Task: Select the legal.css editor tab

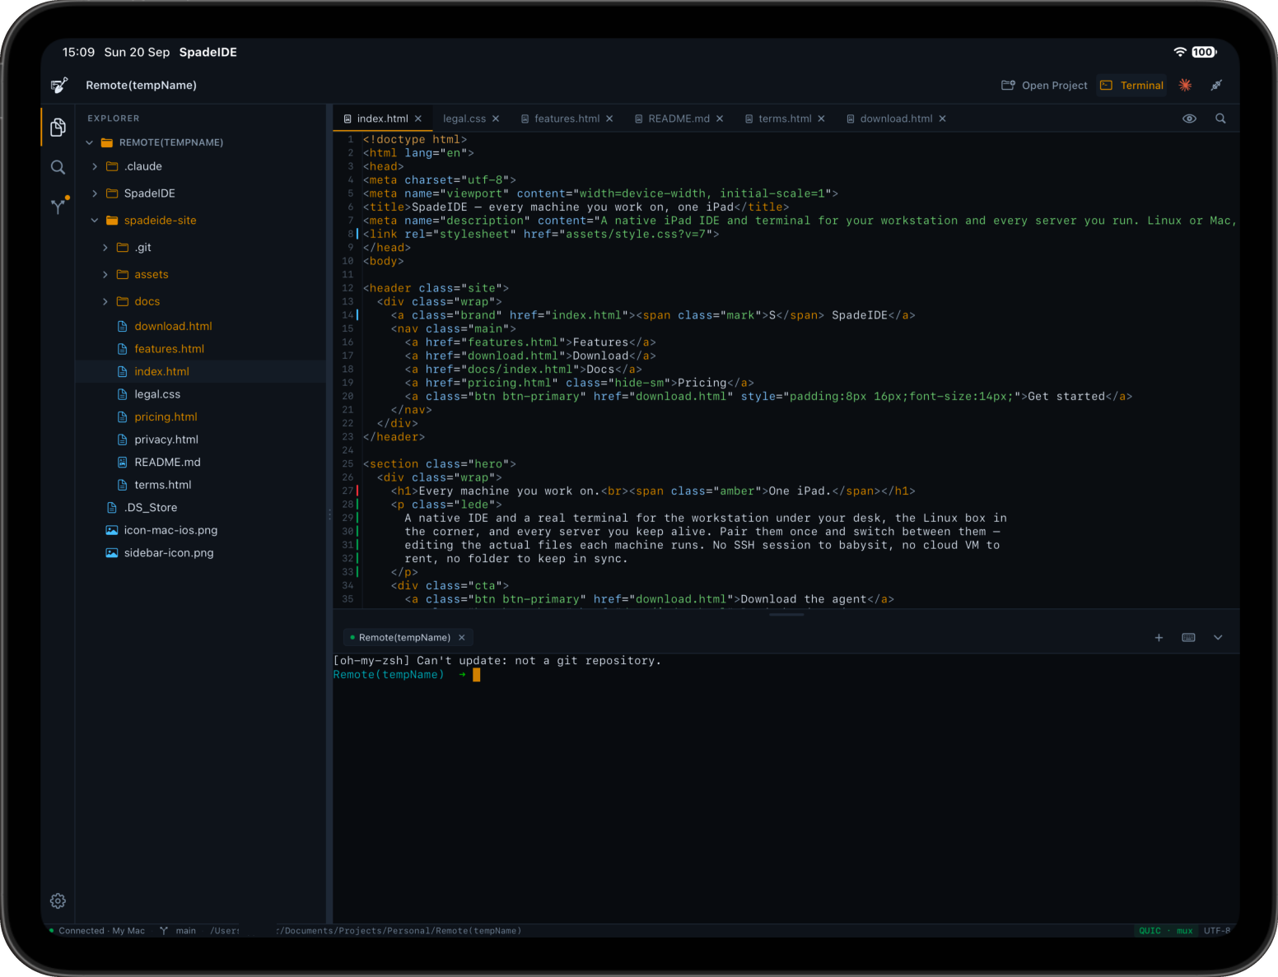Action: pyautogui.click(x=464, y=119)
